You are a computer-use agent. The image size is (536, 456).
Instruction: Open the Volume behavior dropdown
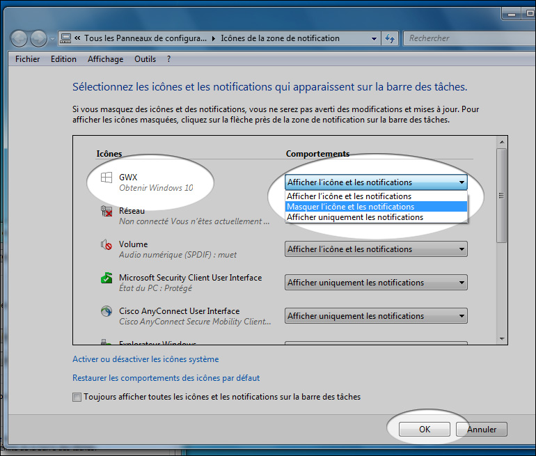pyautogui.click(x=376, y=249)
